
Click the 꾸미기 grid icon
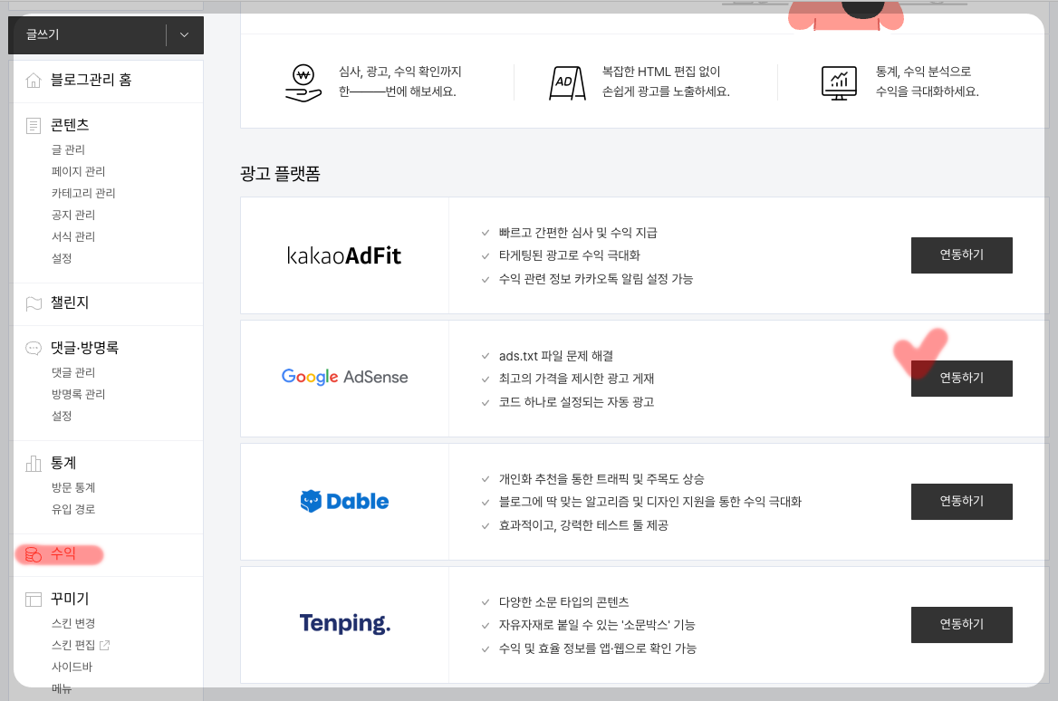tap(32, 599)
